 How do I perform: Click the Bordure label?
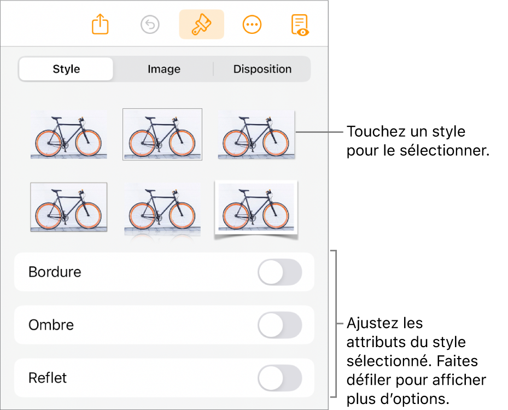coord(55,272)
